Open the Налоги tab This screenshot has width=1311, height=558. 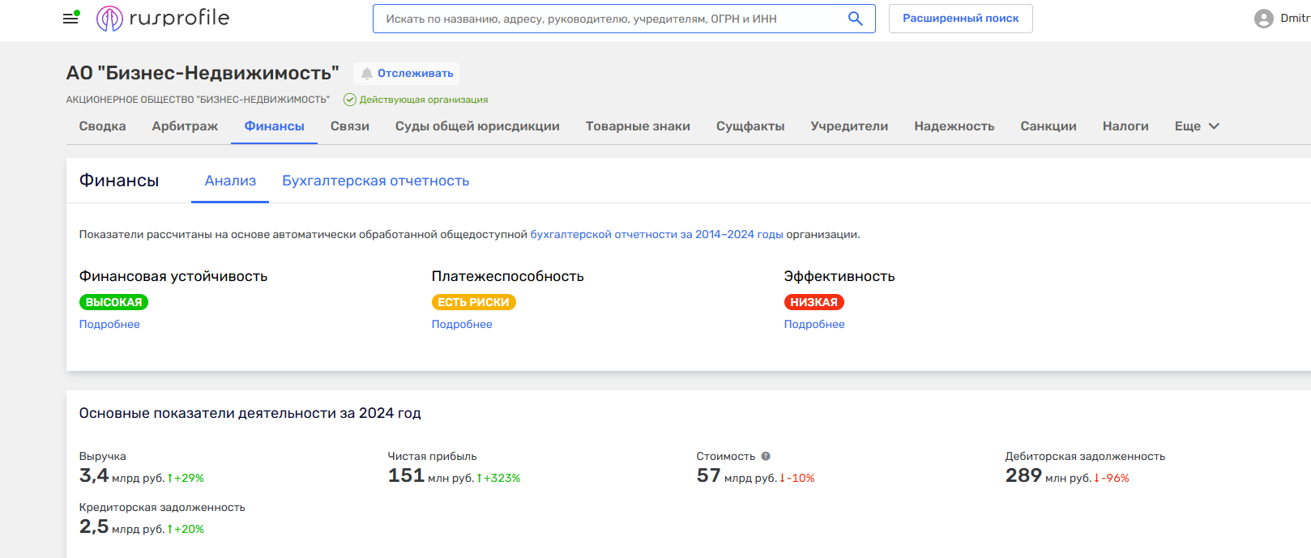[1125, 126]
